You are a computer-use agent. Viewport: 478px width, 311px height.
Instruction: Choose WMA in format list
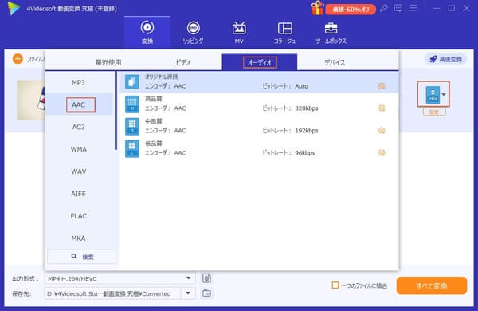pos(79,149)
